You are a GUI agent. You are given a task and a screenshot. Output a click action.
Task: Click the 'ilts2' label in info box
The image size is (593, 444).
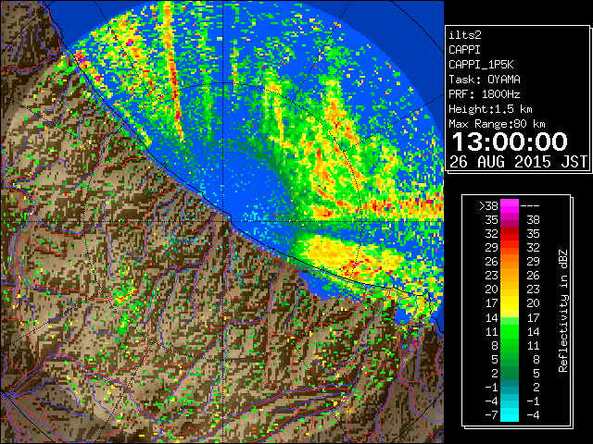click(x=465, y=35)
